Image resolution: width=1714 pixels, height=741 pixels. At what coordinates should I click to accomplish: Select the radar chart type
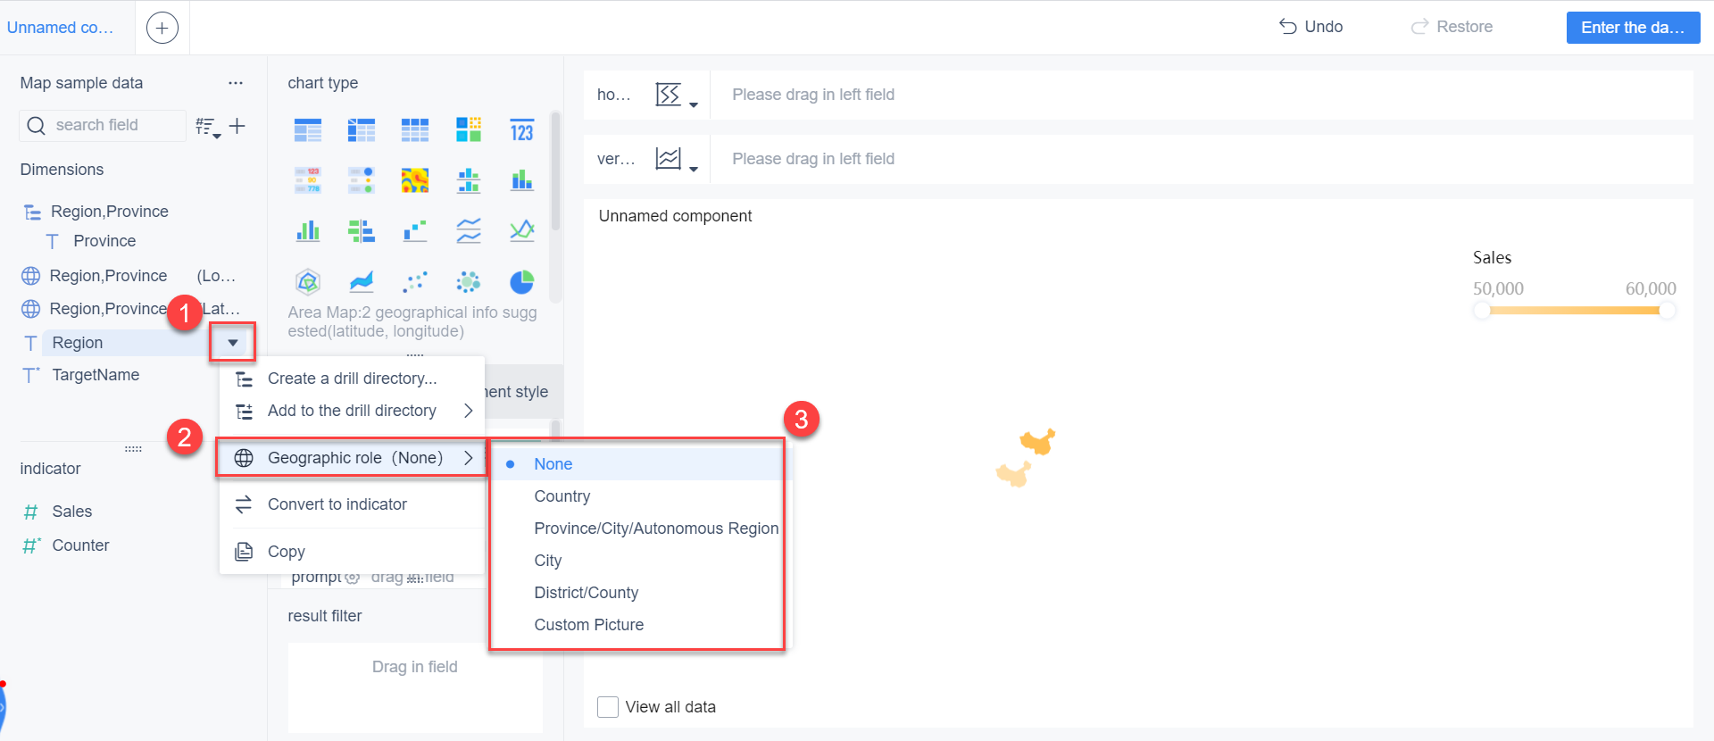pos(308,282)
